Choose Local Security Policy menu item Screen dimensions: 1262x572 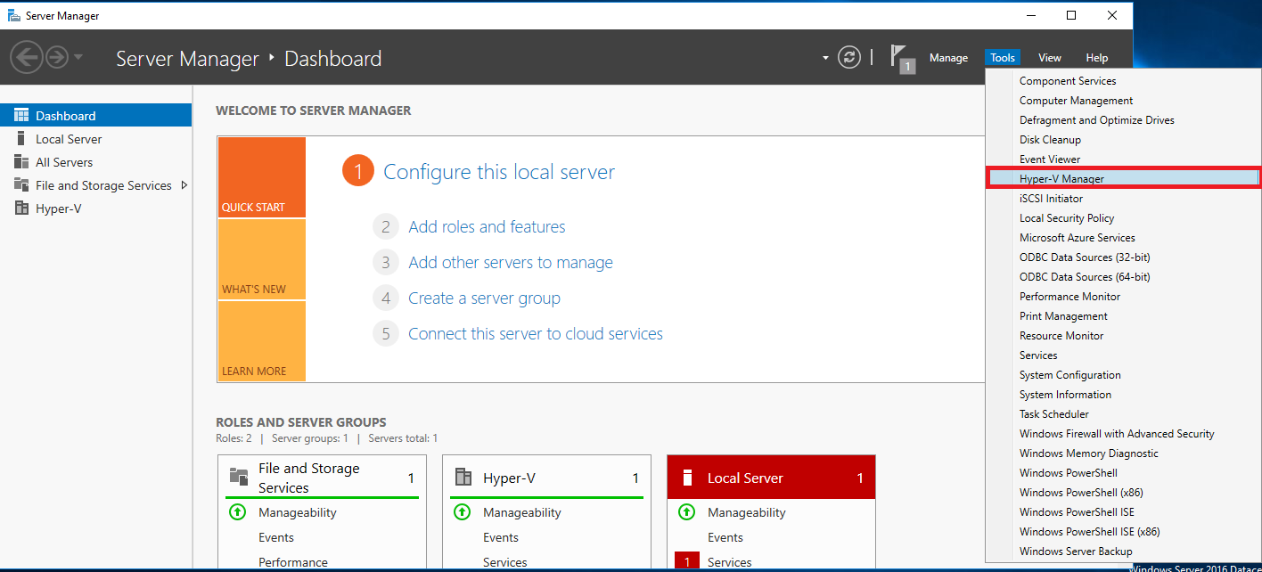coord(1123,218)
